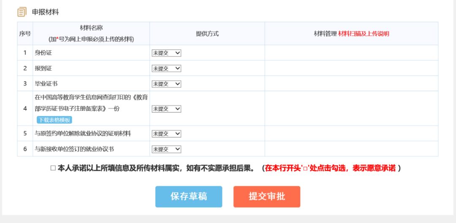Tick the 本人承诺 commitment checkbox
This screenshot has height=223, width=456.
pyautogui.click(x=53, y=168)
